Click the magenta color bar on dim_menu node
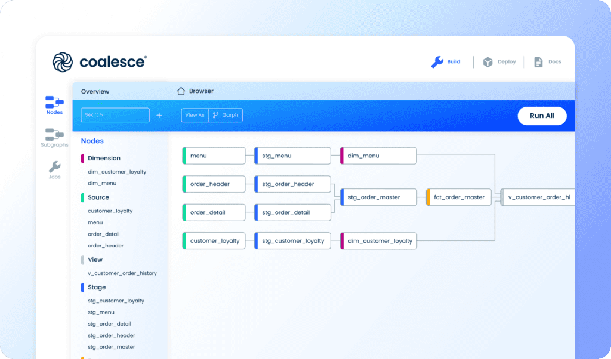The width and height of the screenshot is (611, 359). click(342, 155)
